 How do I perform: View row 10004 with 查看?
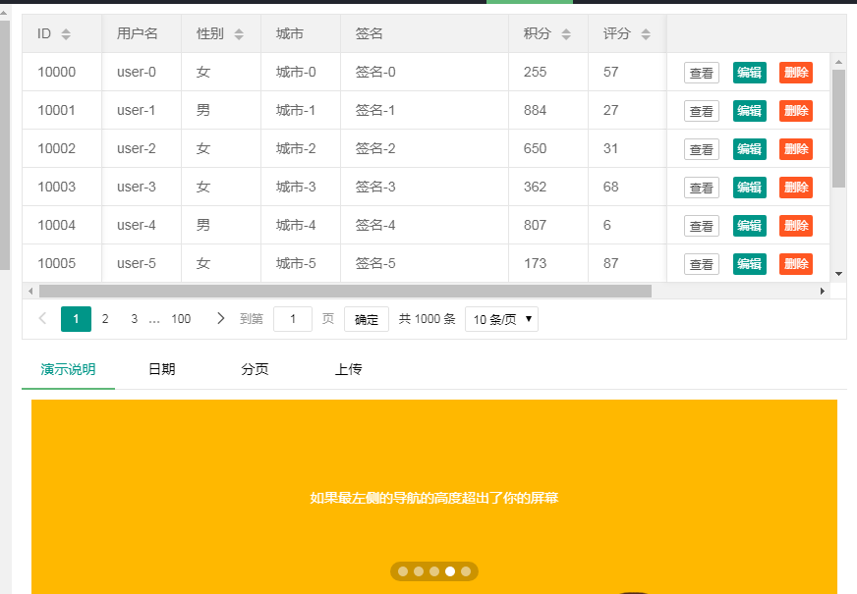click(x=702, y=226)
